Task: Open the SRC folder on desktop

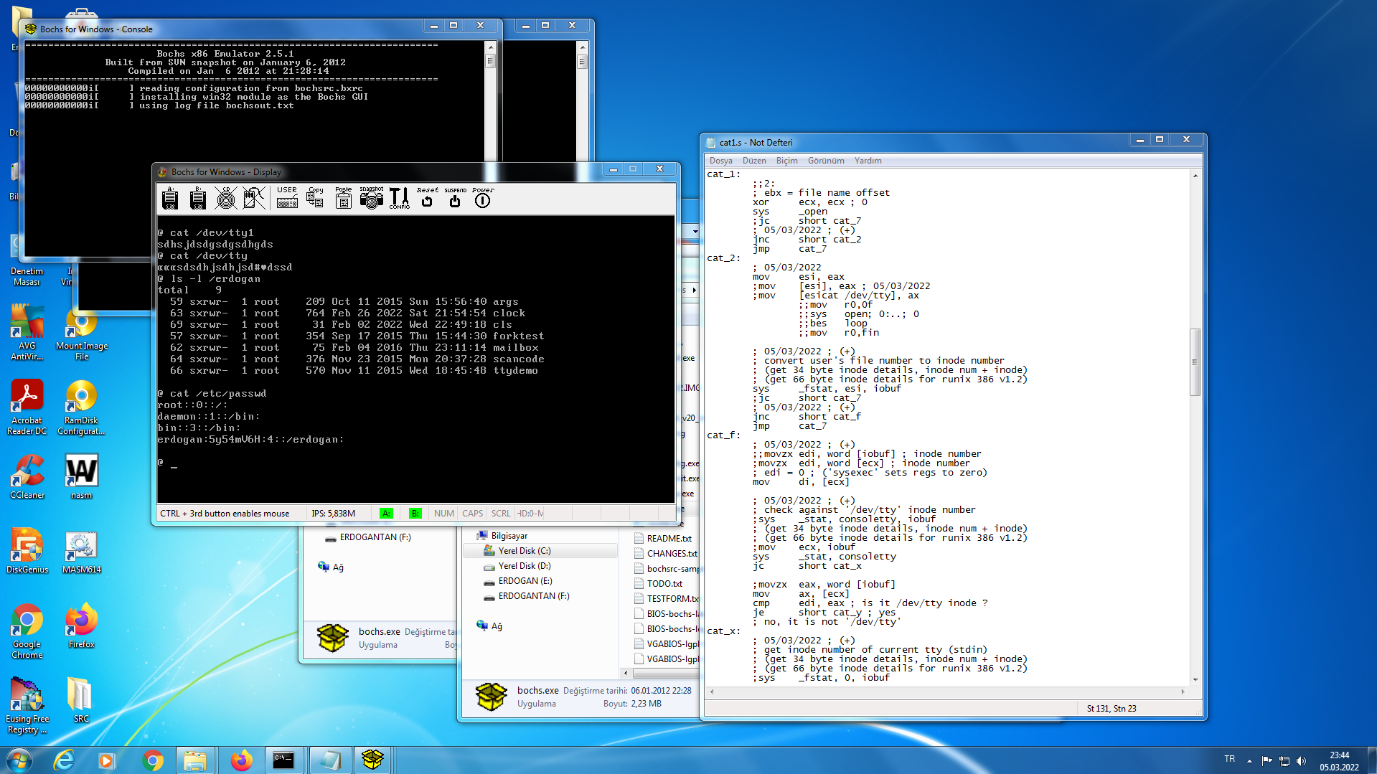Action: [x=81, y=701]
